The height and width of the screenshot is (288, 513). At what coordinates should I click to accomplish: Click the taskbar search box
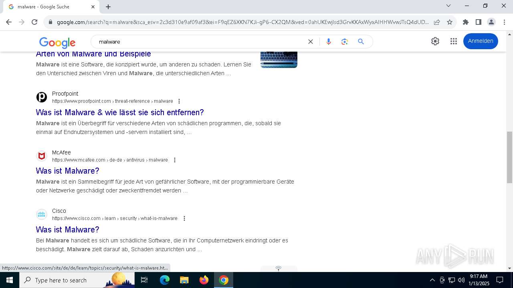click(x=77, y=280)
